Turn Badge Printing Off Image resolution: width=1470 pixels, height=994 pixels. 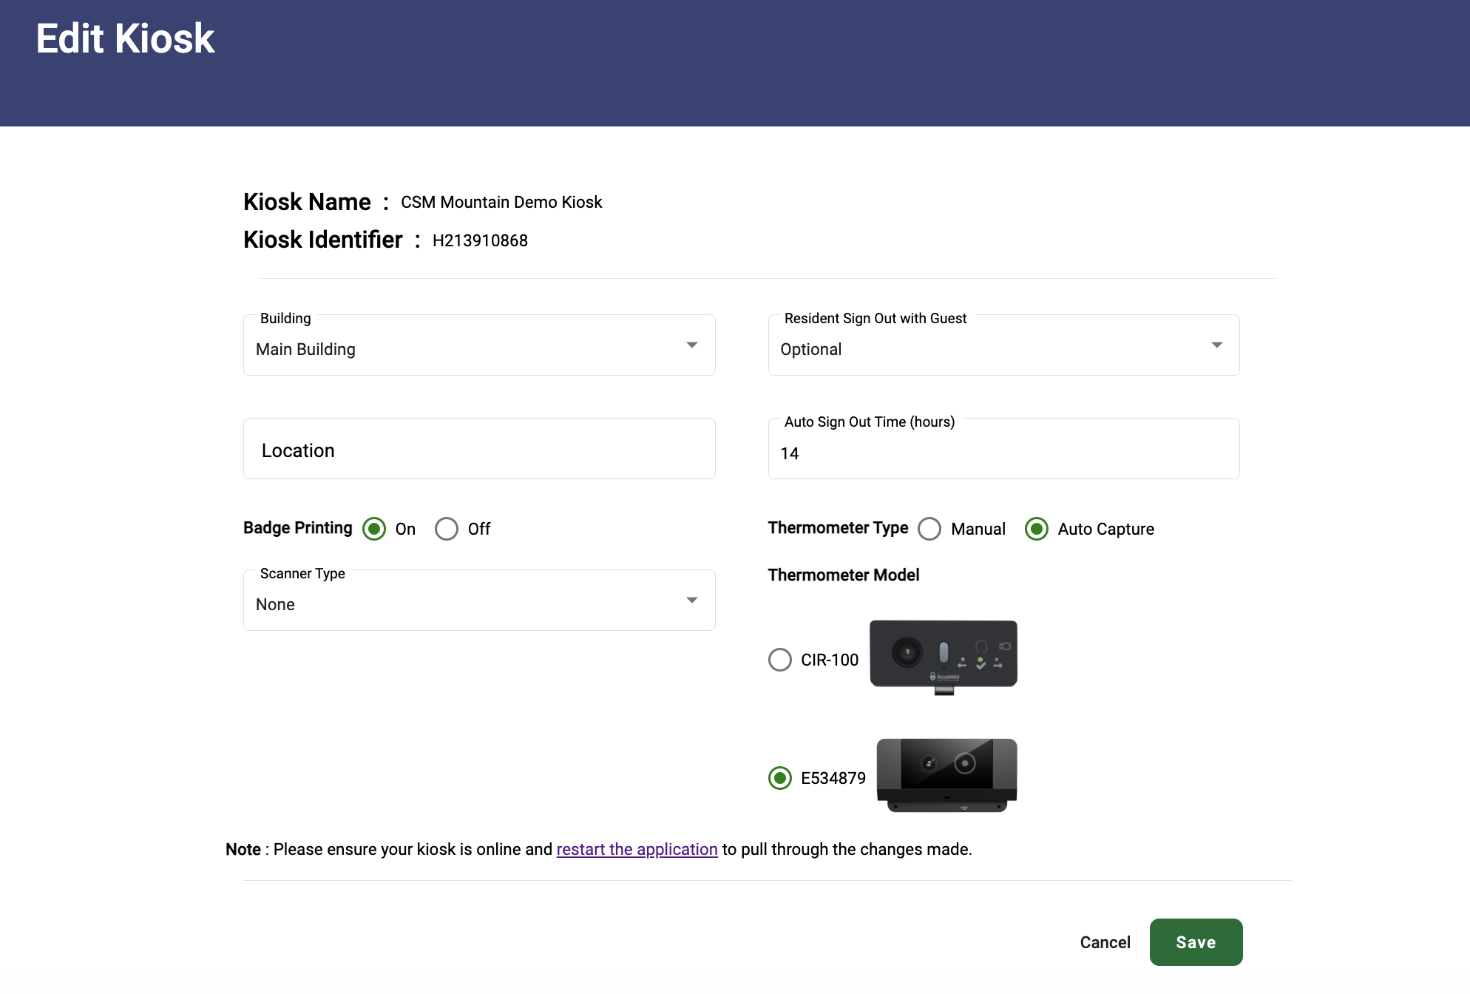click(x=447, y=529)
